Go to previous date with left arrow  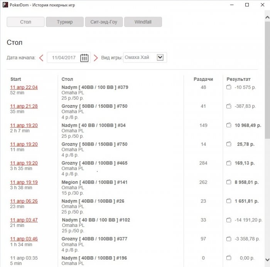(41, 58)
